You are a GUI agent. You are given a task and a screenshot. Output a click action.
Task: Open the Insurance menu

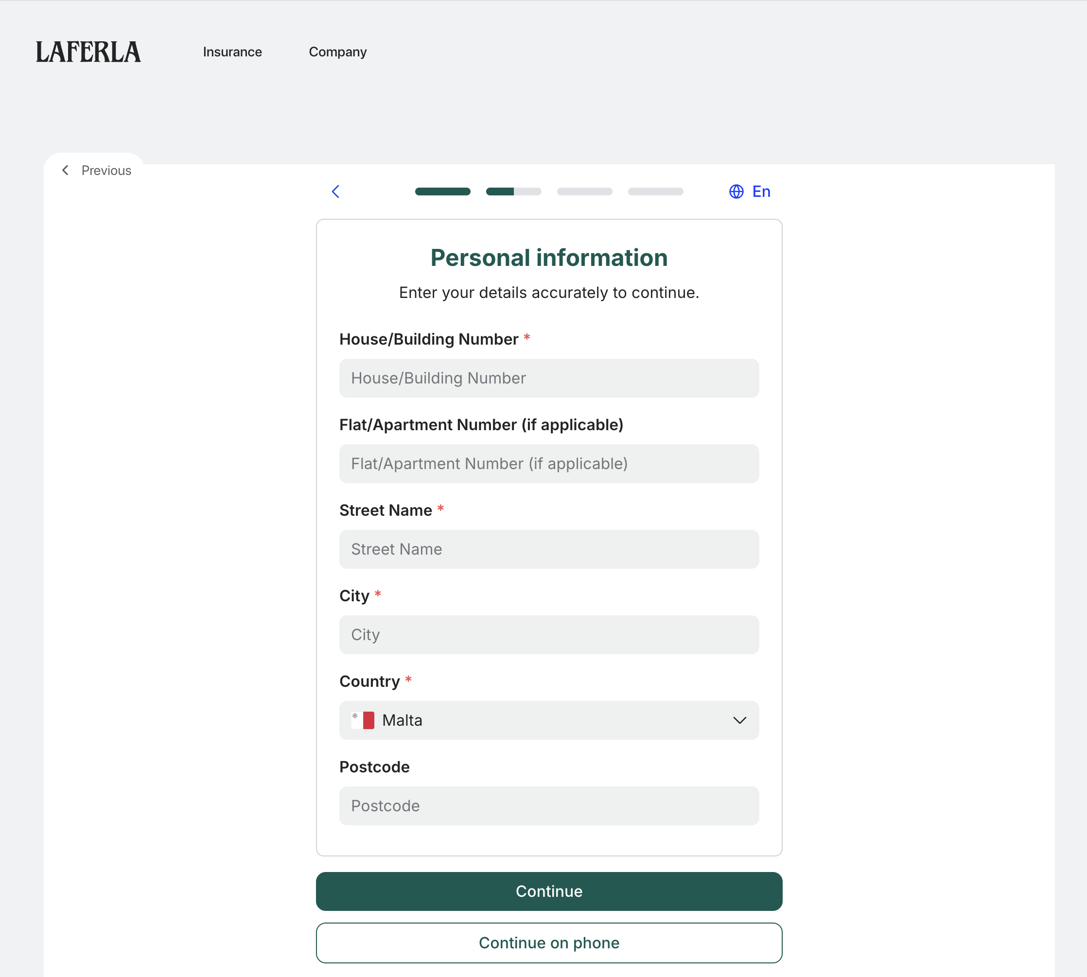click(232, 52)
